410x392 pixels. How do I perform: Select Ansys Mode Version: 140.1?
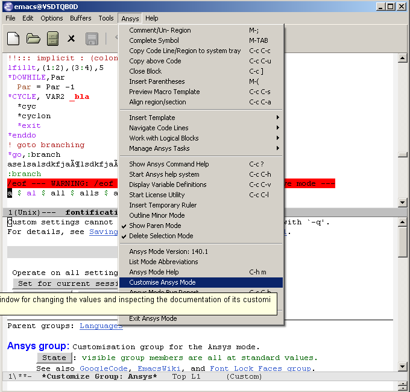(x=201, y=251)
